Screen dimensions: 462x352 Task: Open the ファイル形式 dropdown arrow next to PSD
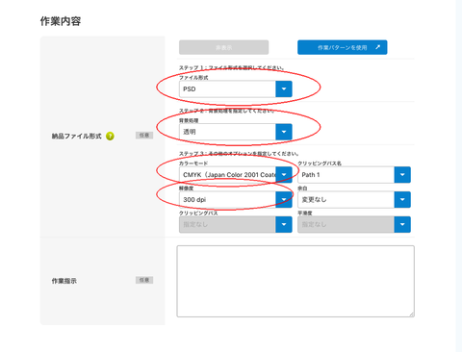coord(284,88)
